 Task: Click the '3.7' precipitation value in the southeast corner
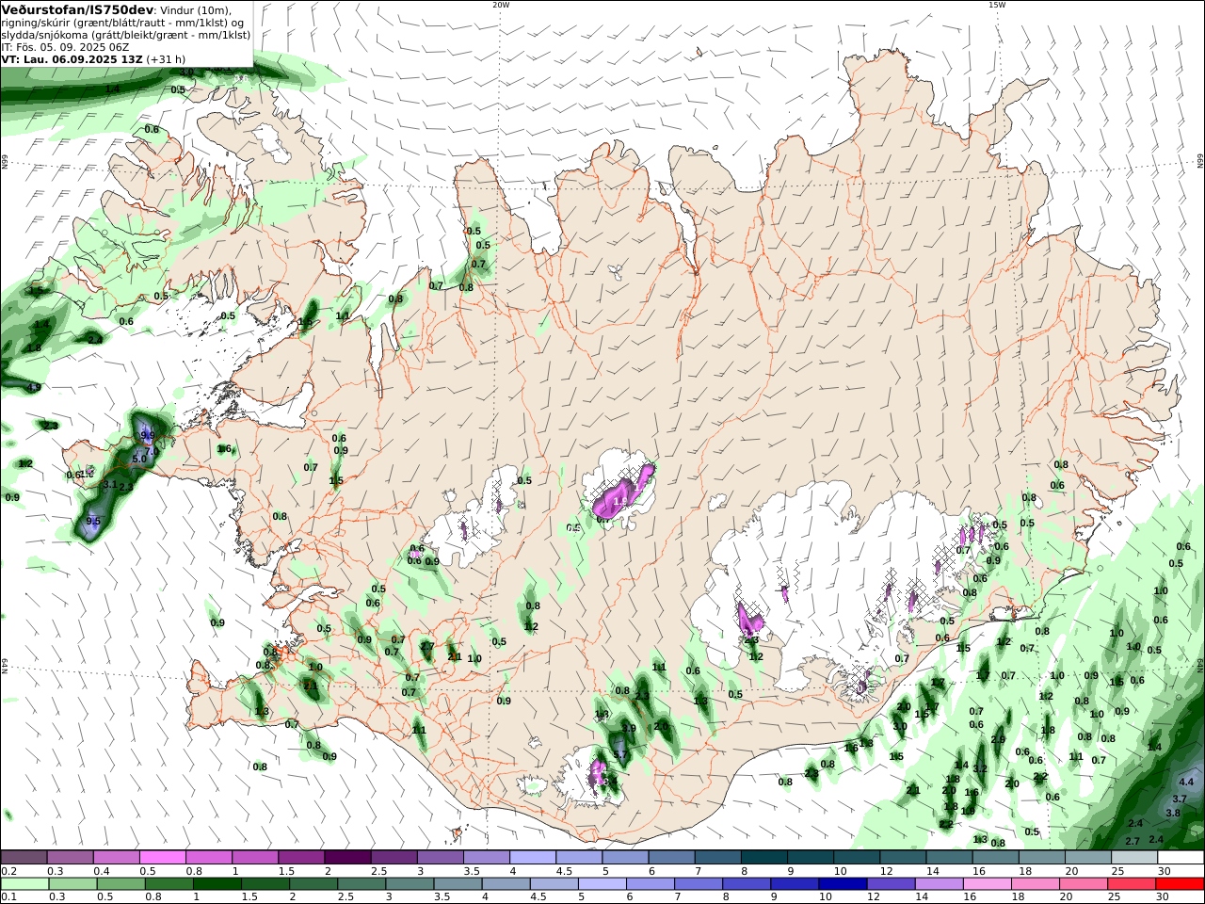tap(1180, 799)
